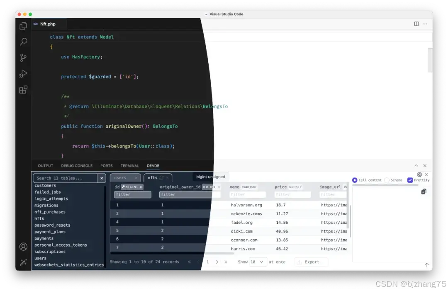
Task: Jump to the last page of records
Action: coord(226,262)
